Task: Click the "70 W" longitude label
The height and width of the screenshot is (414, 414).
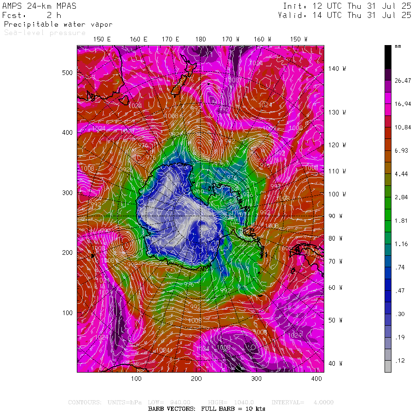Action: [335, 261]
